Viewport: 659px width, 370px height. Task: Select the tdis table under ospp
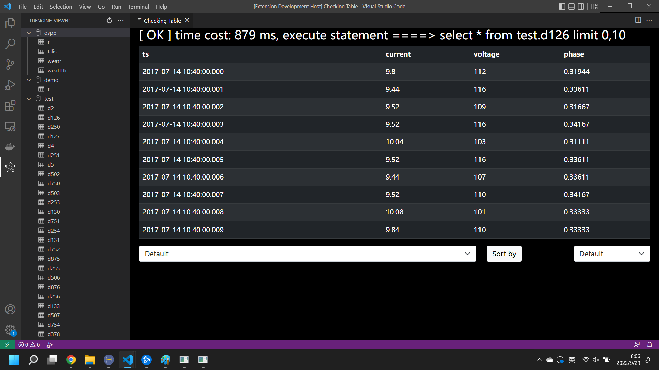click(x=52, y=51)
